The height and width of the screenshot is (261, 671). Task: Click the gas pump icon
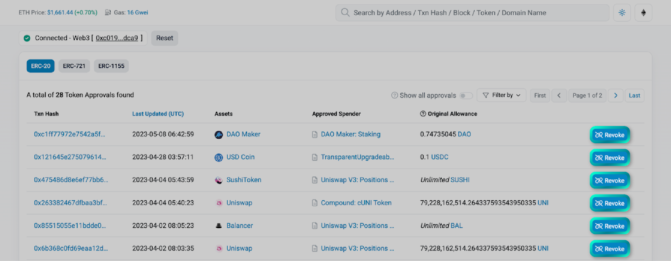tap(108, 13)
